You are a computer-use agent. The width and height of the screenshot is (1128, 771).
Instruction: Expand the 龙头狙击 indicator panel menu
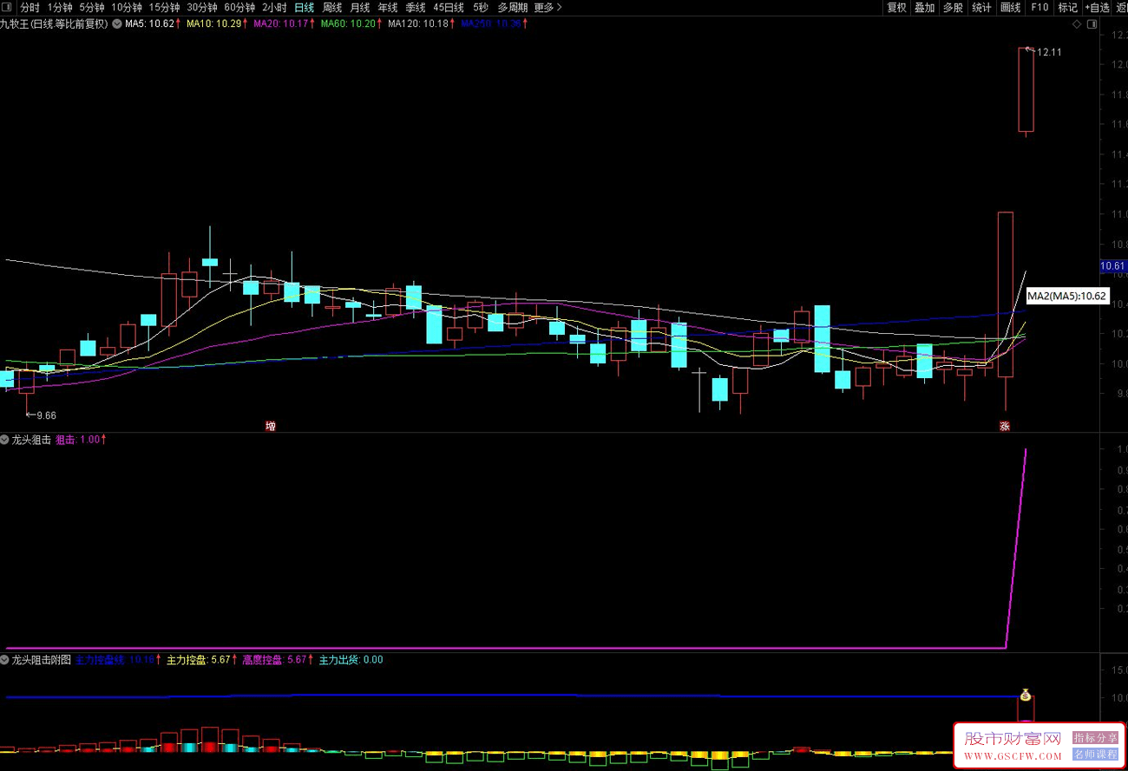coord(5,440)
